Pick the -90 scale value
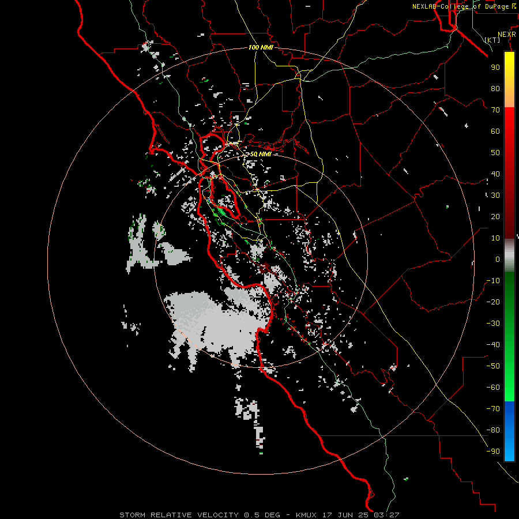The width and height of the screenshot is (519, 519). pyautogui.click(x=493, y=452)
